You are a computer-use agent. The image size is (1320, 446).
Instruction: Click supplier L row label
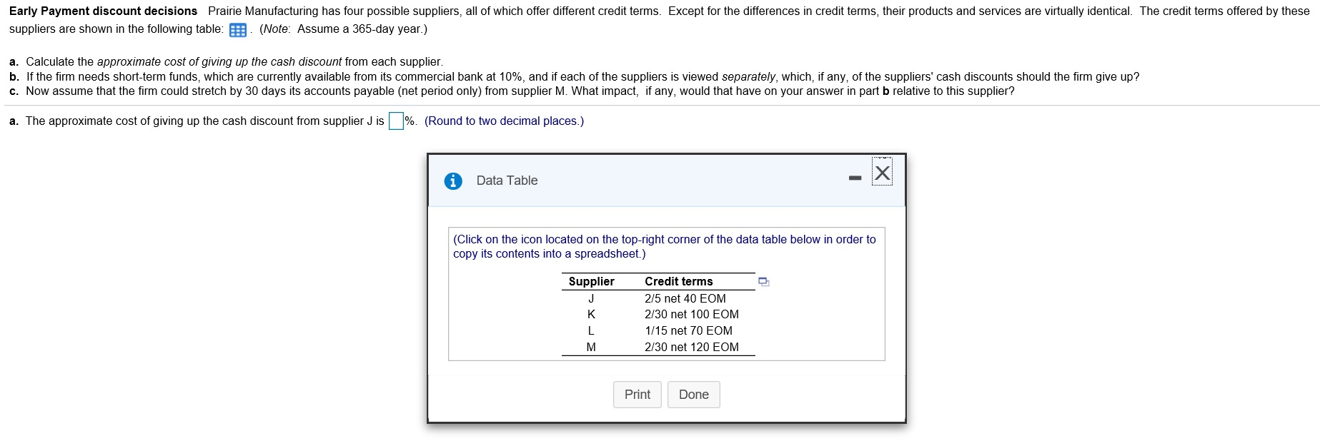(x=591, y=330)
